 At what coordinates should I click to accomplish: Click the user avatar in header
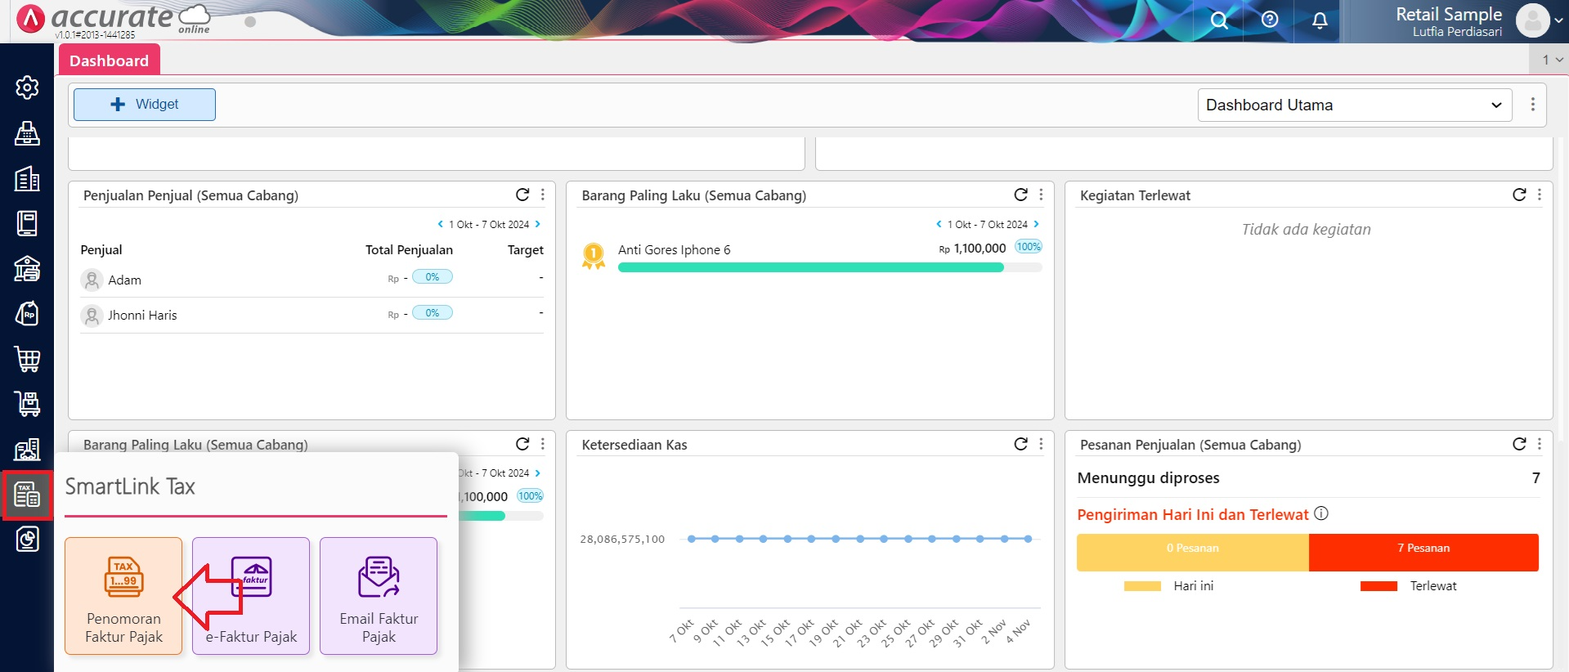[1533, 20]
